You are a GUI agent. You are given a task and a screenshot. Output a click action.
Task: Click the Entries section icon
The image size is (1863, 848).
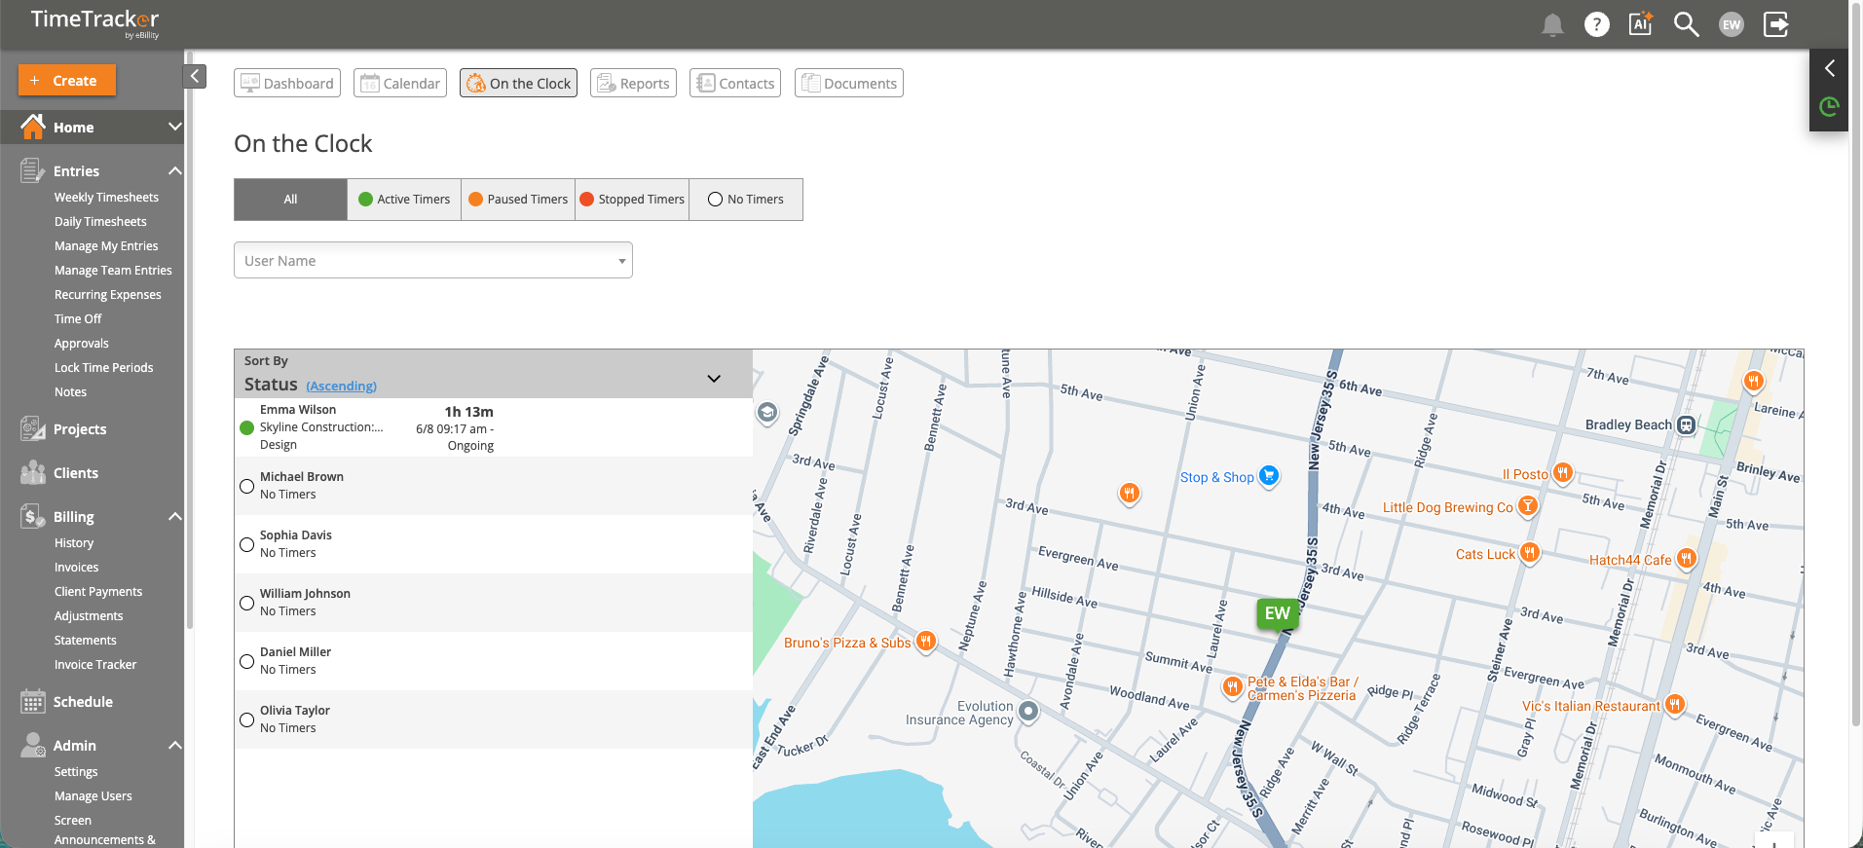(32, 170)
